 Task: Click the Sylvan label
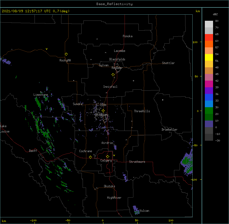(104, 65)
